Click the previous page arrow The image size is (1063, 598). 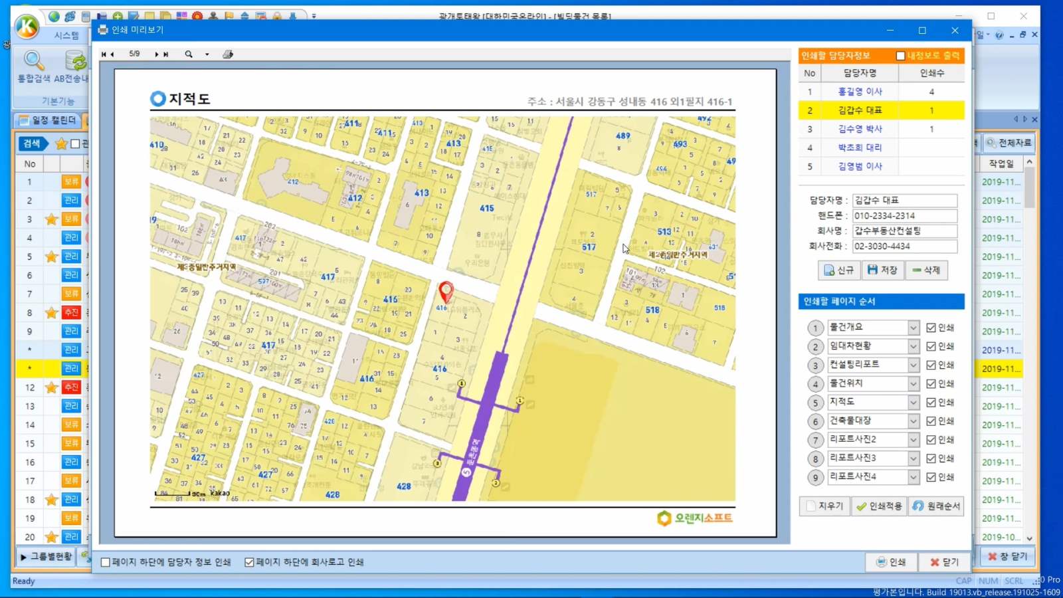112,54
